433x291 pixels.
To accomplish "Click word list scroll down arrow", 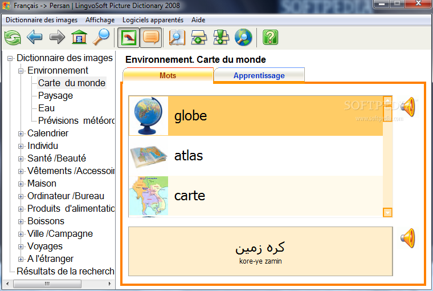I will [388, 212].
